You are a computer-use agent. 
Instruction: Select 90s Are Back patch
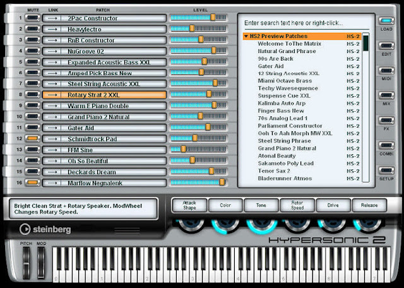pos(275,59)
